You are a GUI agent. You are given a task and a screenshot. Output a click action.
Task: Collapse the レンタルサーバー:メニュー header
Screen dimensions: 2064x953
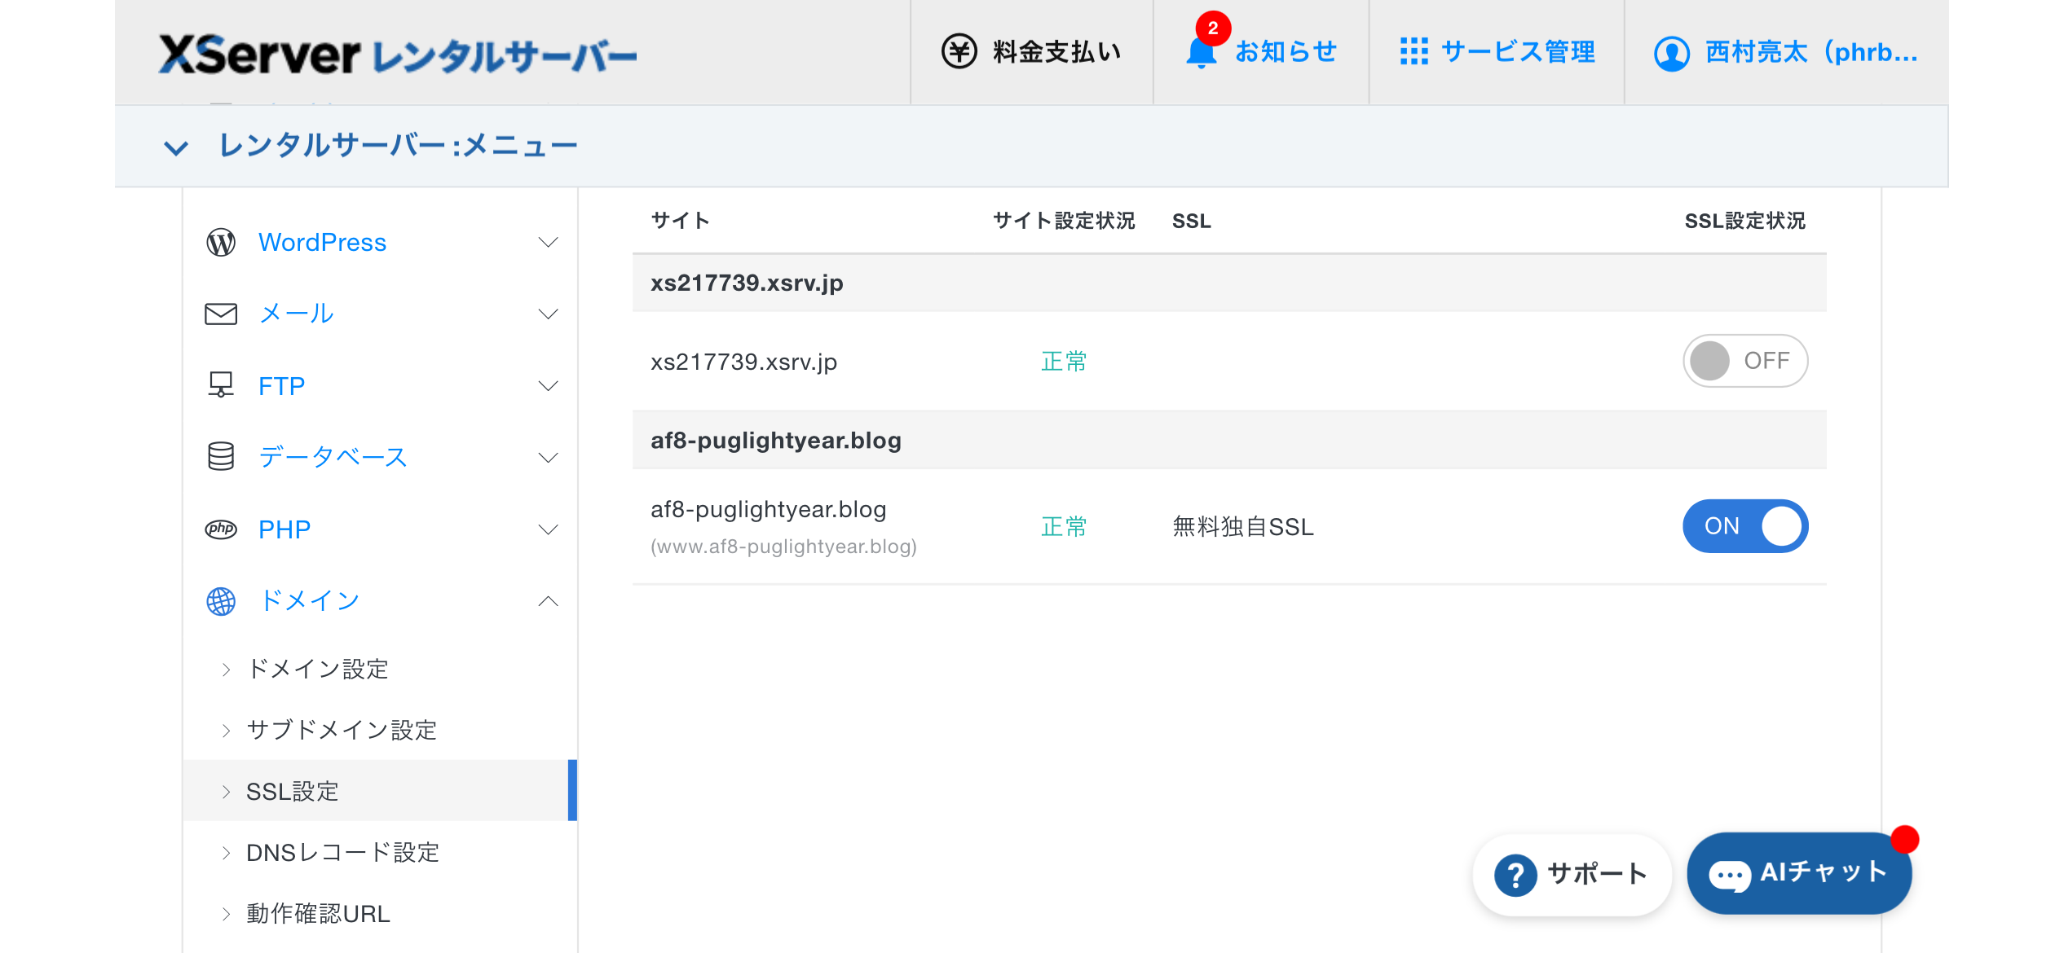[x=176, y=147]
